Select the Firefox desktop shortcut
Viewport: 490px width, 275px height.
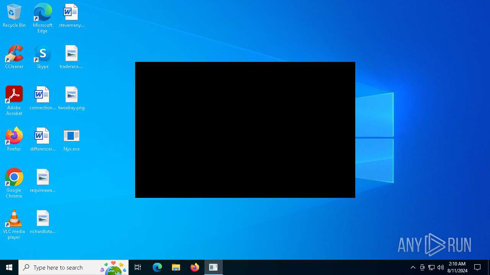coord(14,140)
